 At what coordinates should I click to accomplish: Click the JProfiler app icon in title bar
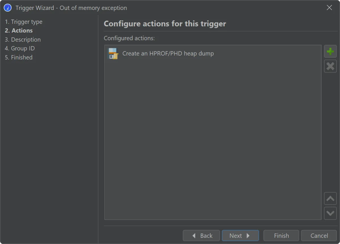[x=8, y=8]
